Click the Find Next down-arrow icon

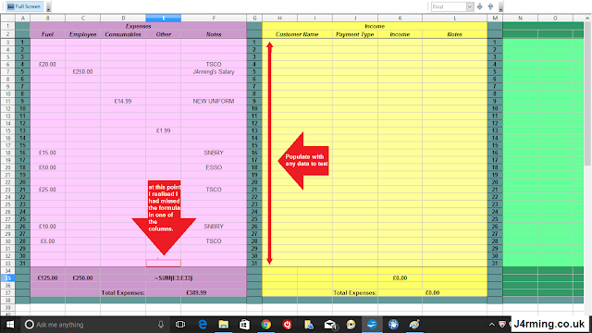[480, 6]
